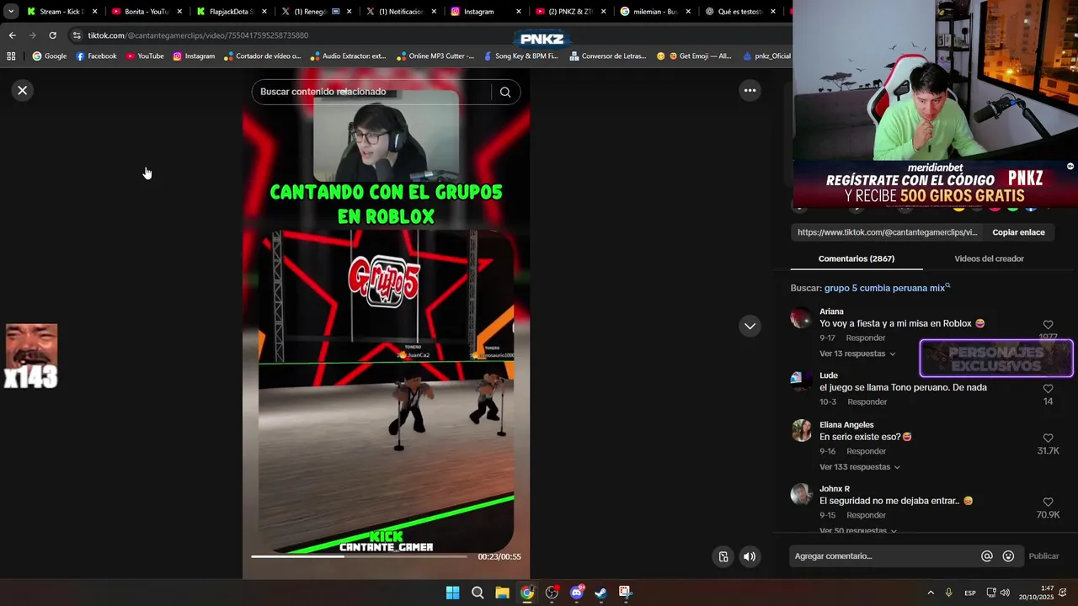Toggle the clear display / auto-scroll icon

pos(723,556)
